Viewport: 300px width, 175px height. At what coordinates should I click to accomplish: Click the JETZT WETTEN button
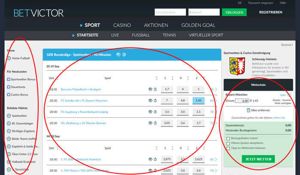click(x=258, y=159)
